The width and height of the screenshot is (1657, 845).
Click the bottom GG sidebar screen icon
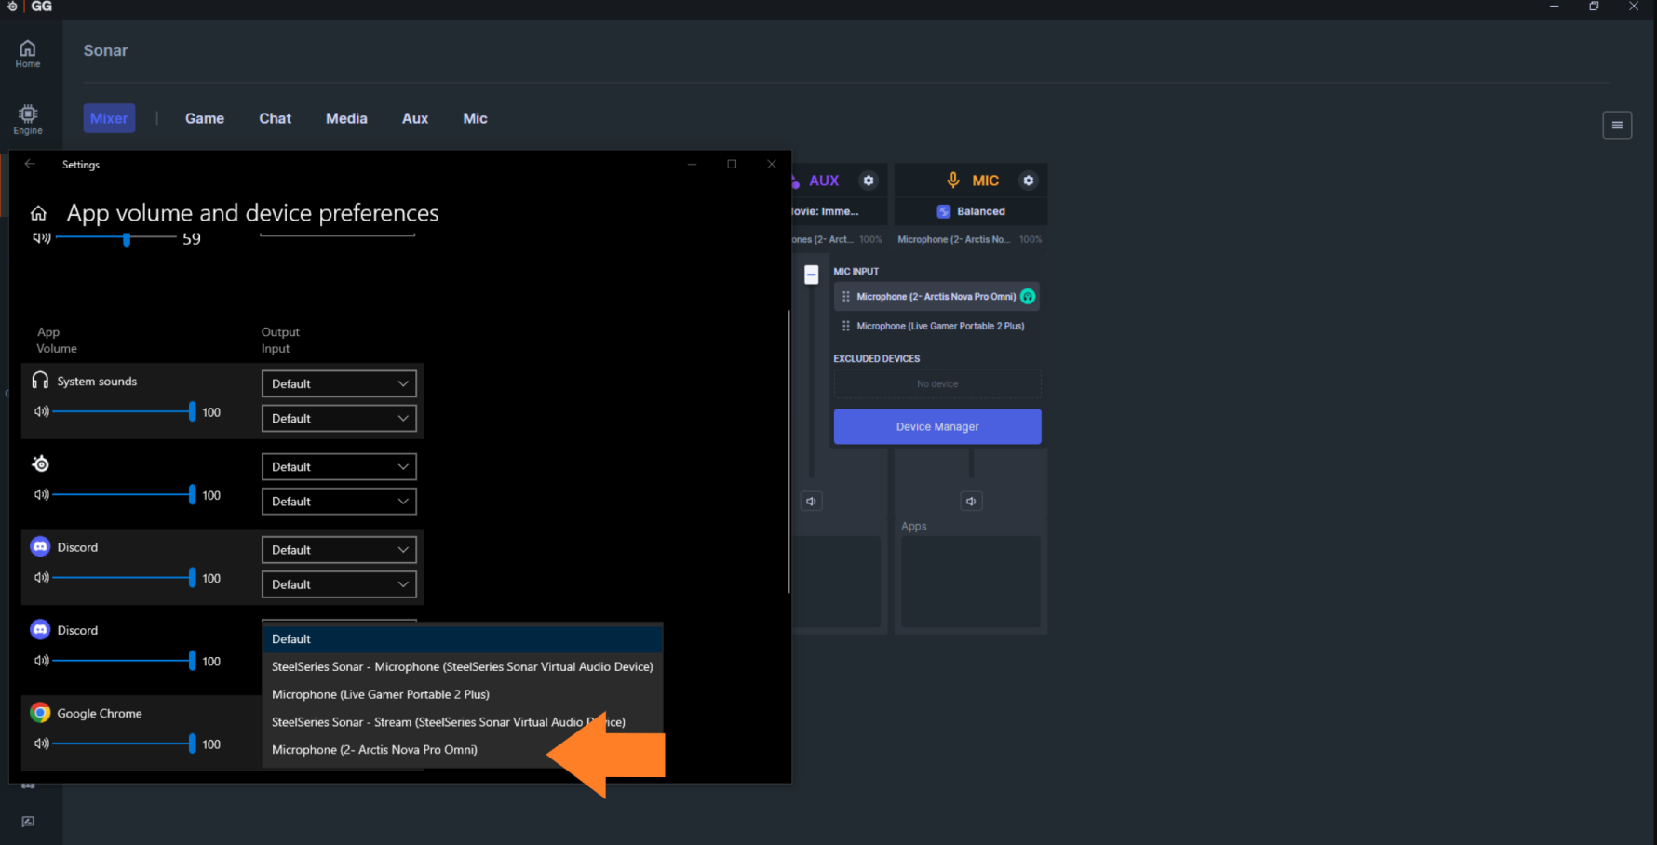pyautogui.click(x=28, y=822)
